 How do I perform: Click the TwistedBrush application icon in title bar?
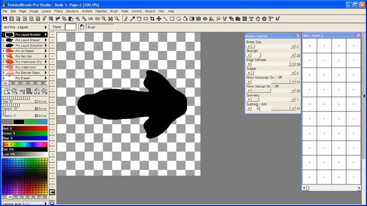point(4,5)
